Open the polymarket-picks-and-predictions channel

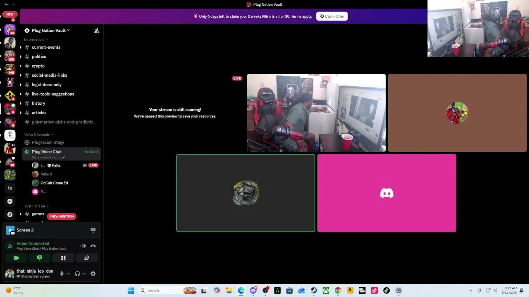60,122
